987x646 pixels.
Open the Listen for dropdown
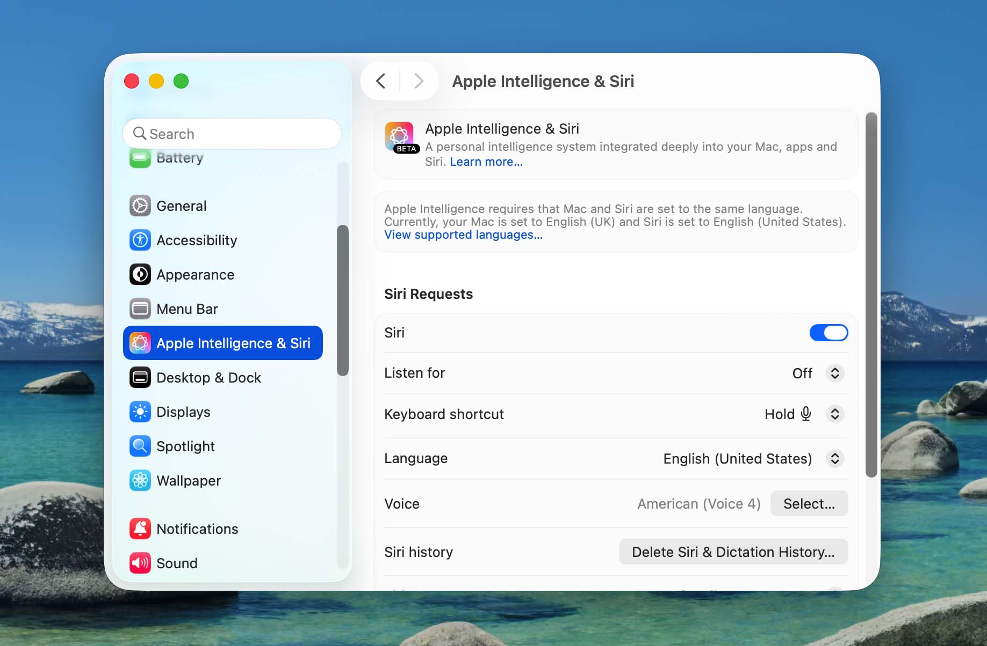[x=834, y=373]
